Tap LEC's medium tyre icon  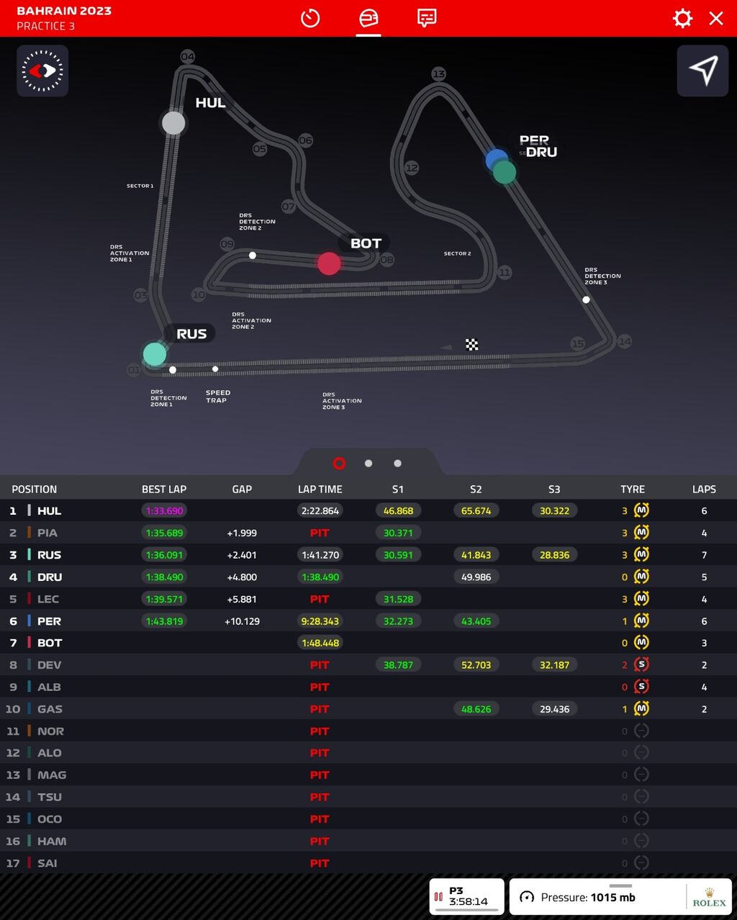click(641, 599)
